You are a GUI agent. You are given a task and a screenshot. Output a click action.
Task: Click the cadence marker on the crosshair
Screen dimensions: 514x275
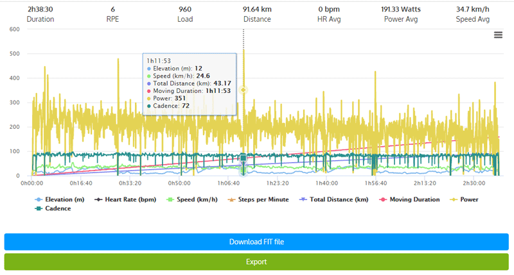click(243, 158)
